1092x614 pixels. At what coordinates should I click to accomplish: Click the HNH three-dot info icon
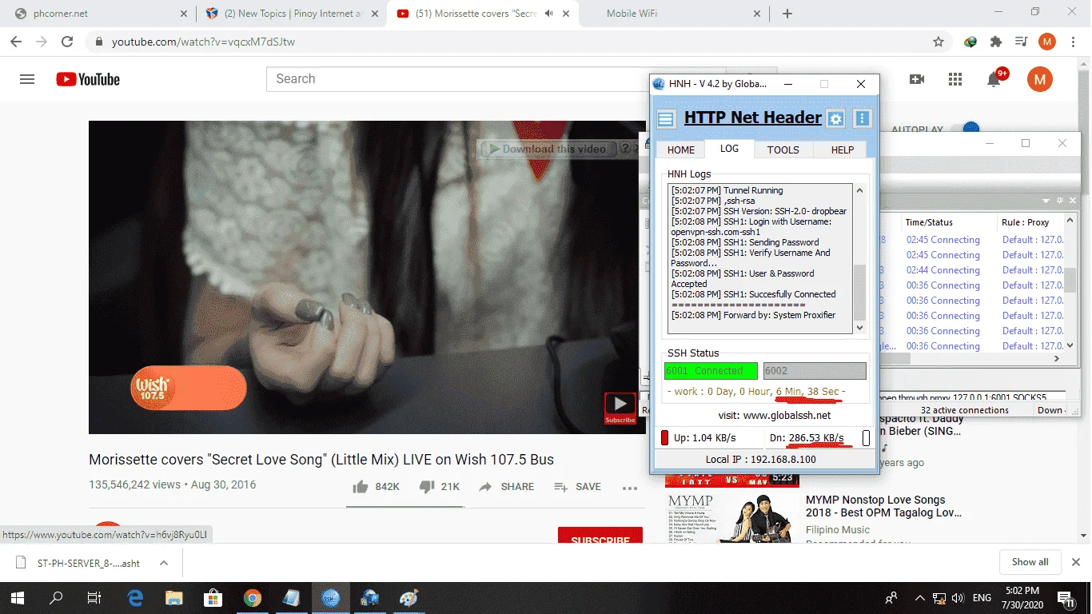tap(862, 118)
